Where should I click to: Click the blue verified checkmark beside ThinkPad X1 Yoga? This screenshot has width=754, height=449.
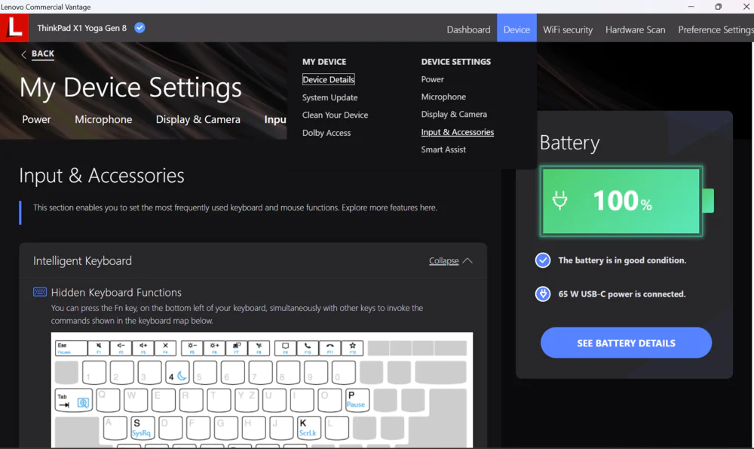click(139, 28)
